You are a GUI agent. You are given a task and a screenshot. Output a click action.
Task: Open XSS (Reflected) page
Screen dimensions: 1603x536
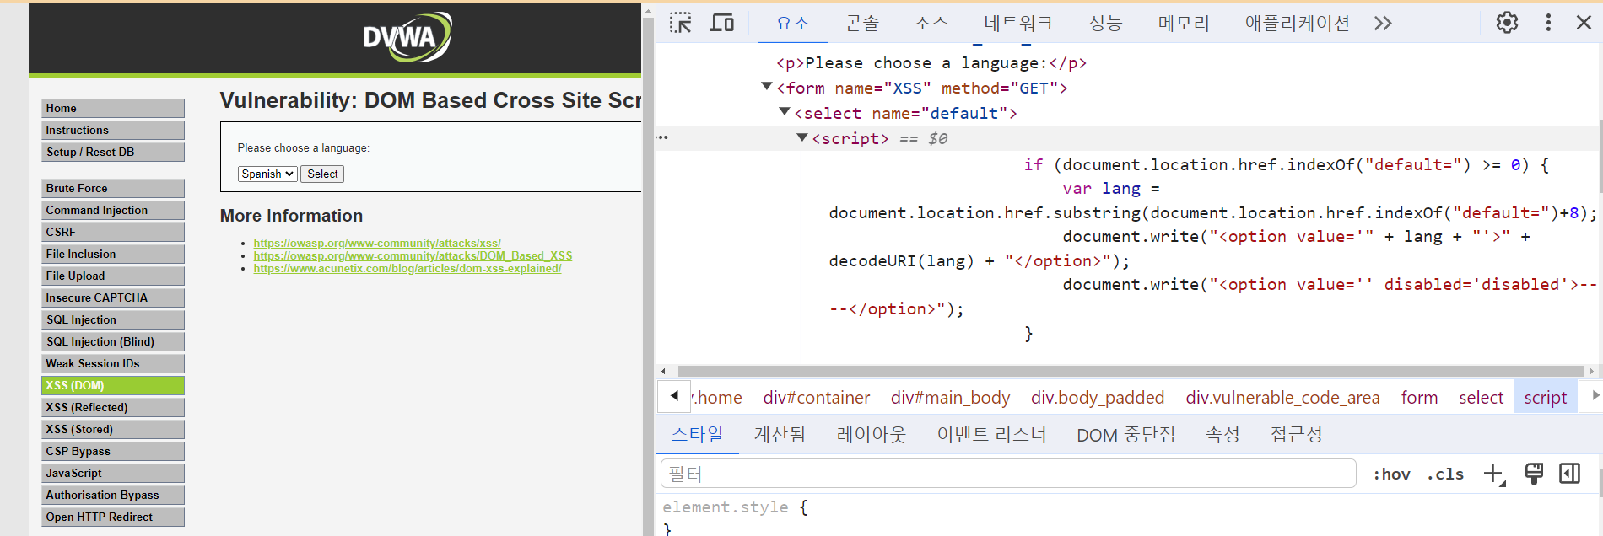113,407
